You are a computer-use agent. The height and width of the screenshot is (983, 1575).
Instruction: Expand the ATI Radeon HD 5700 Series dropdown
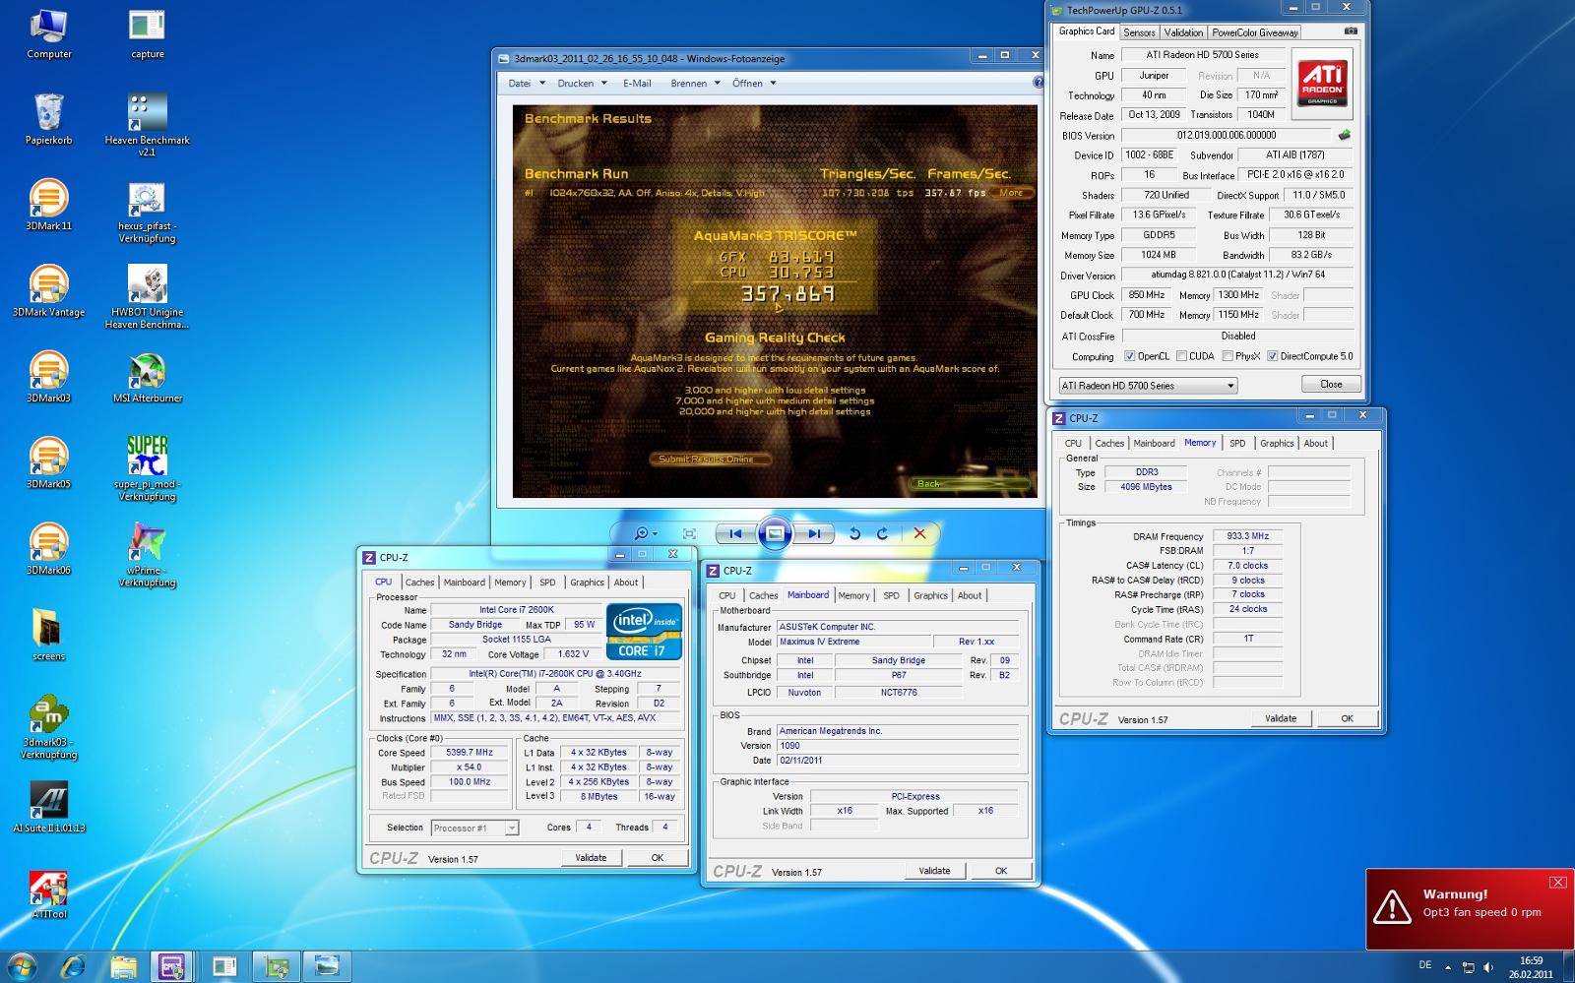(1230, 386)
